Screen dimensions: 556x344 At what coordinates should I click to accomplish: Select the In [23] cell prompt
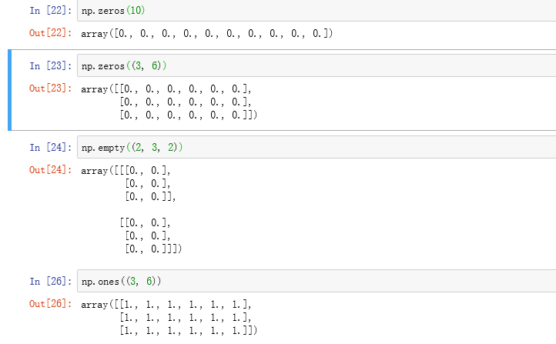pos(49,66)
